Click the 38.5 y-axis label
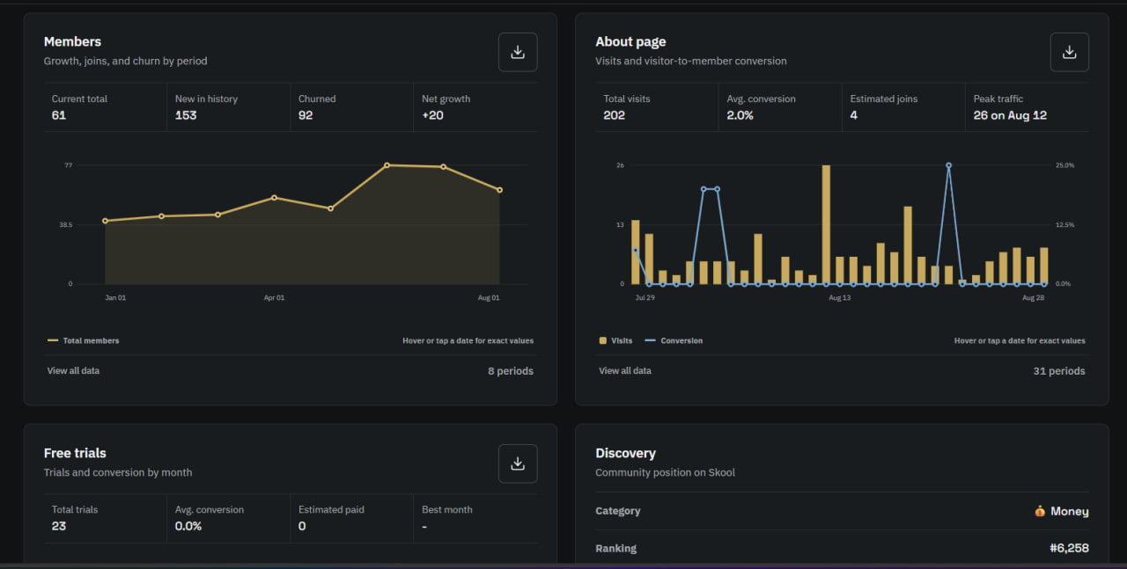 point(65,224)
